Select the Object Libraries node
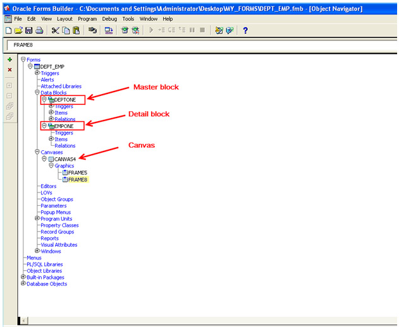This screenshot has height=327, width=399. (44, 271)
